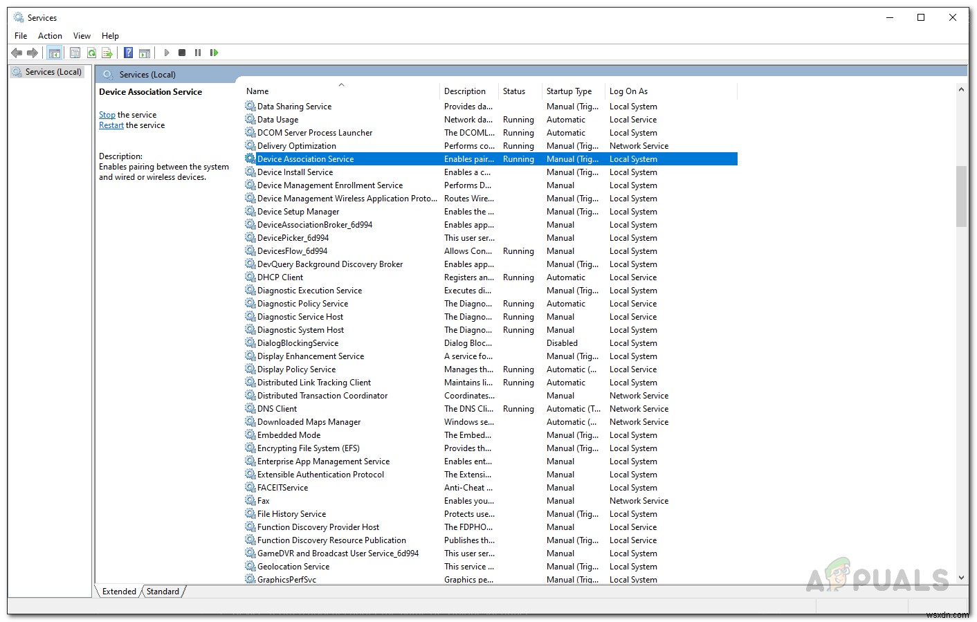Viewport: 977px width, 622px height.
Task: Click the Services app icon in title bar
Action: [18, 17]
